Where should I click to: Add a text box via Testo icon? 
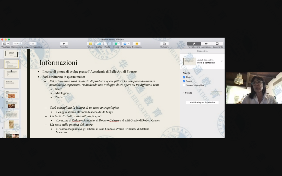(108, 44)
